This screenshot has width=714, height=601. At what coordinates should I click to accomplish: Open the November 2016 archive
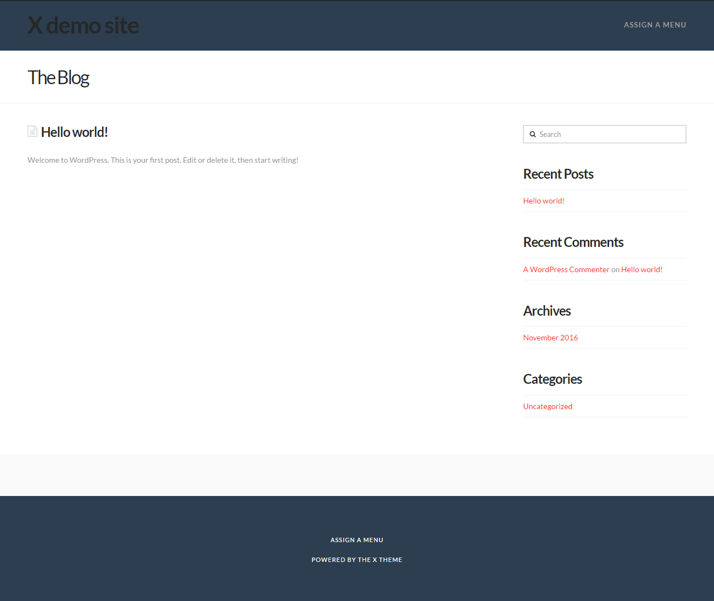point(550,338)
